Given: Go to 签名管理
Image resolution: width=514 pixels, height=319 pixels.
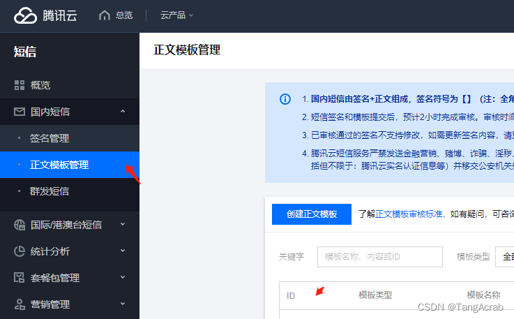Looking at the screenshot, I should click(70, 138).
